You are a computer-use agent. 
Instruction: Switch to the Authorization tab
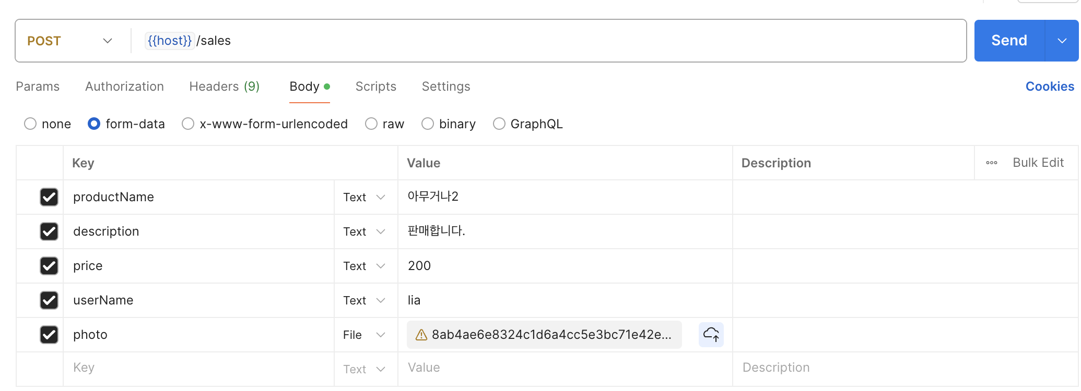click(x=124, y=87)
